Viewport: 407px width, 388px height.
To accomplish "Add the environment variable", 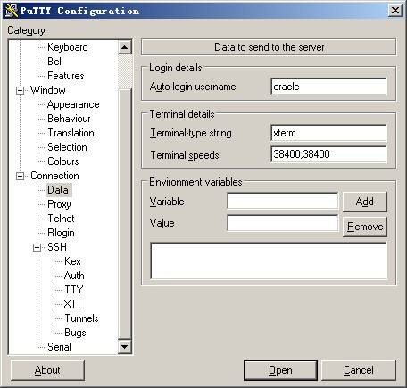I will tap(365, 202).
